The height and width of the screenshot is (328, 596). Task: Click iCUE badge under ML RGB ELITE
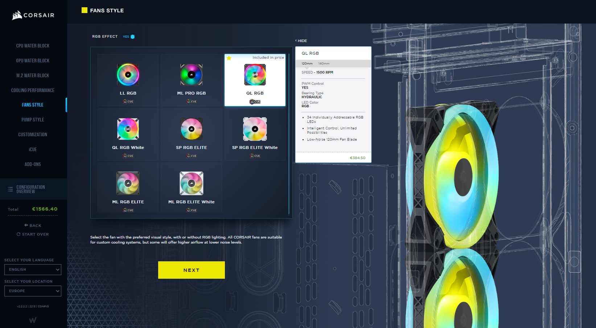128,210
